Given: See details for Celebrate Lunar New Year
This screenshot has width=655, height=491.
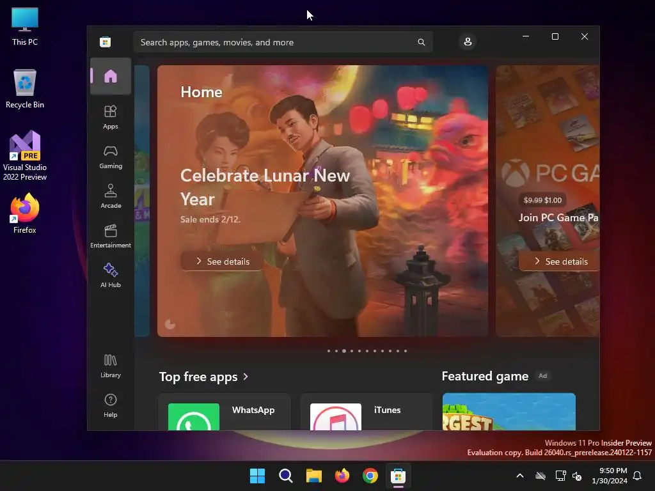Looking at the screenshot, I should coord(222,261).
